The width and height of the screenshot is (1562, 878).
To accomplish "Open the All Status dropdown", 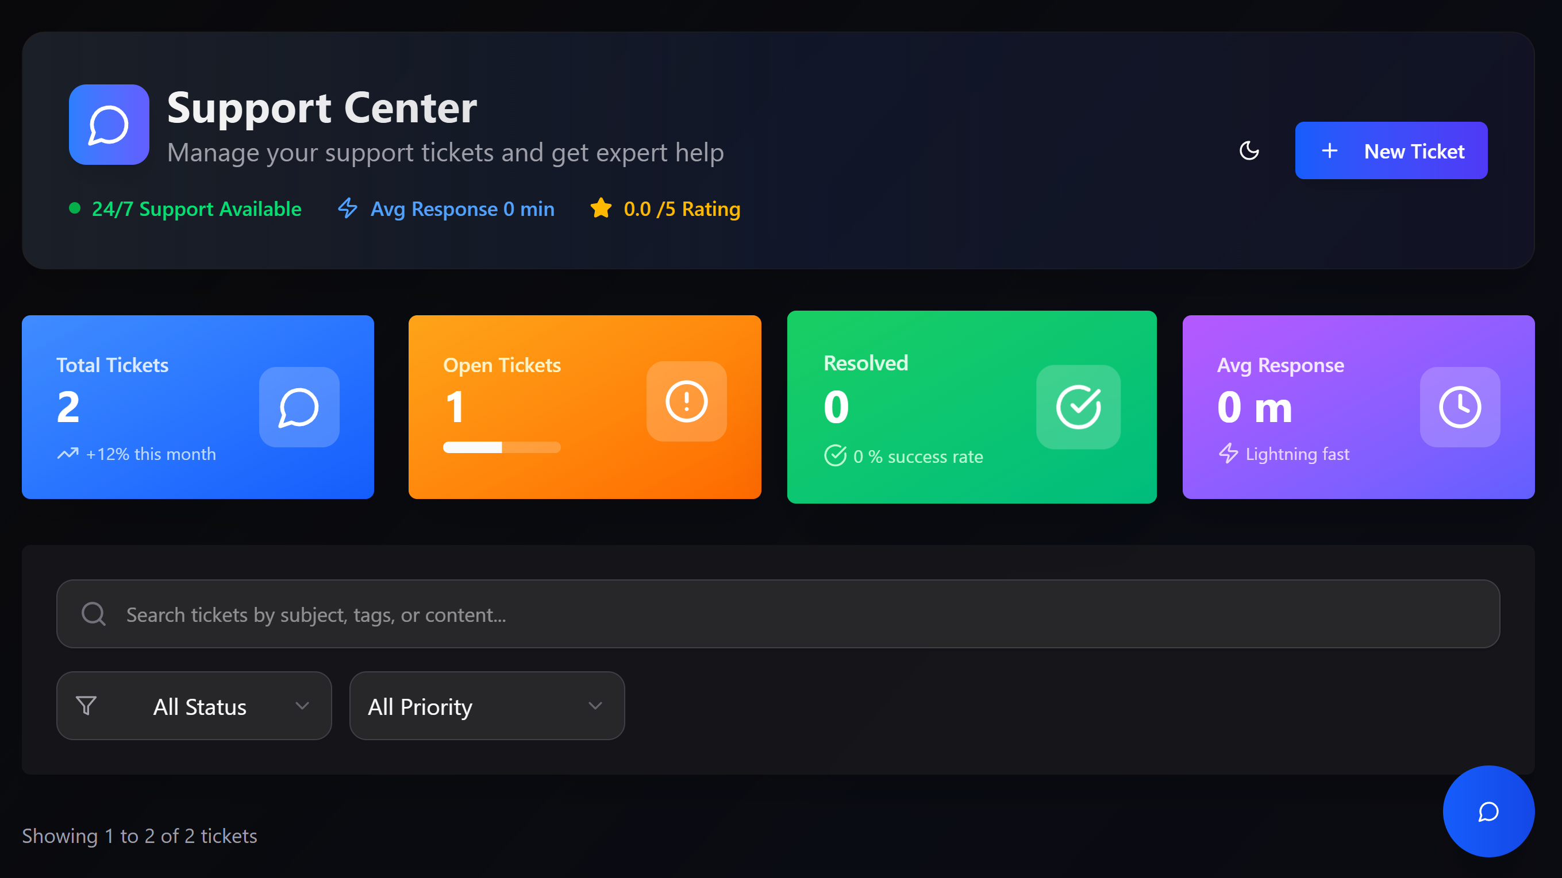I will (x=194, y=706).
